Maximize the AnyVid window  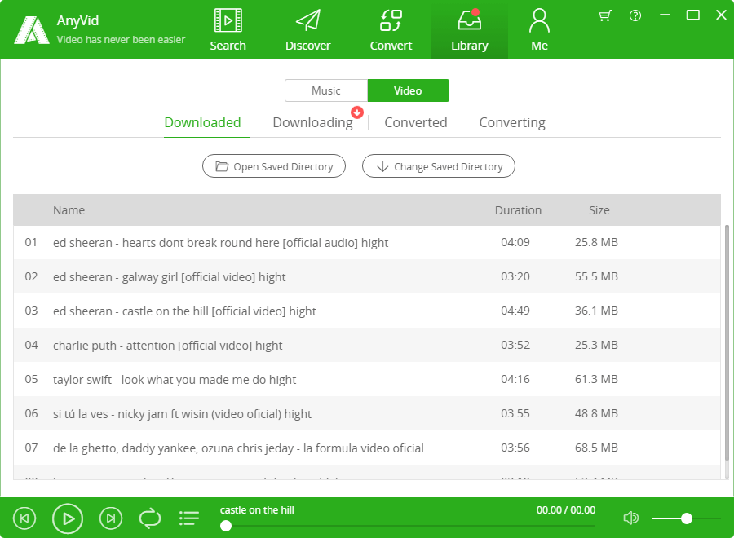tap(692, 15)
